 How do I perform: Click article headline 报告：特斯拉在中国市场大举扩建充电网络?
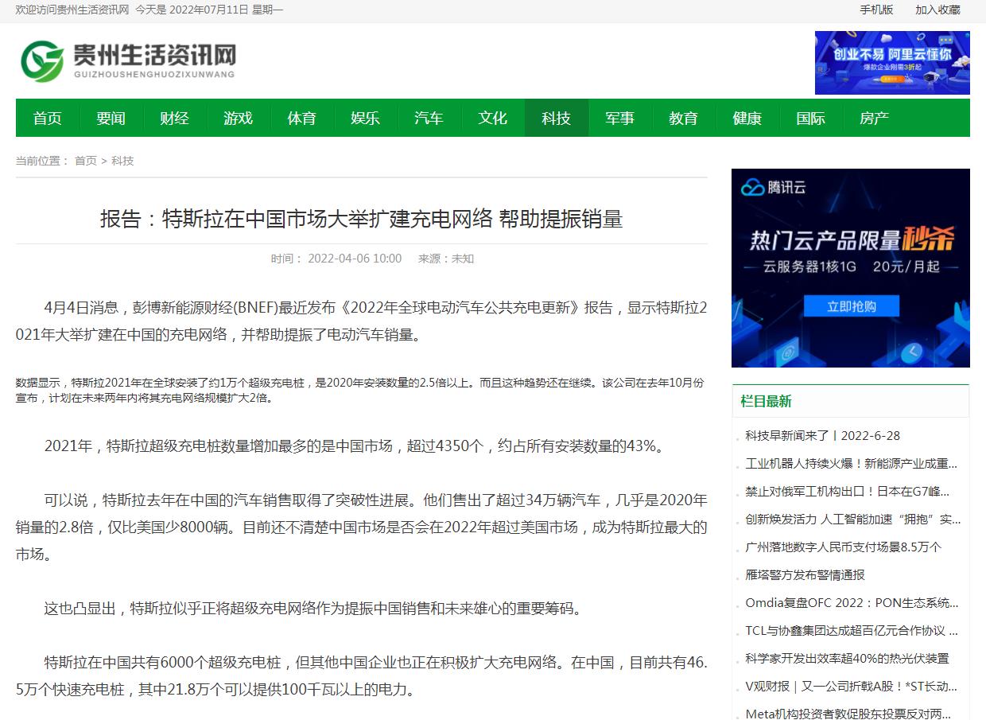coord(361,219)
